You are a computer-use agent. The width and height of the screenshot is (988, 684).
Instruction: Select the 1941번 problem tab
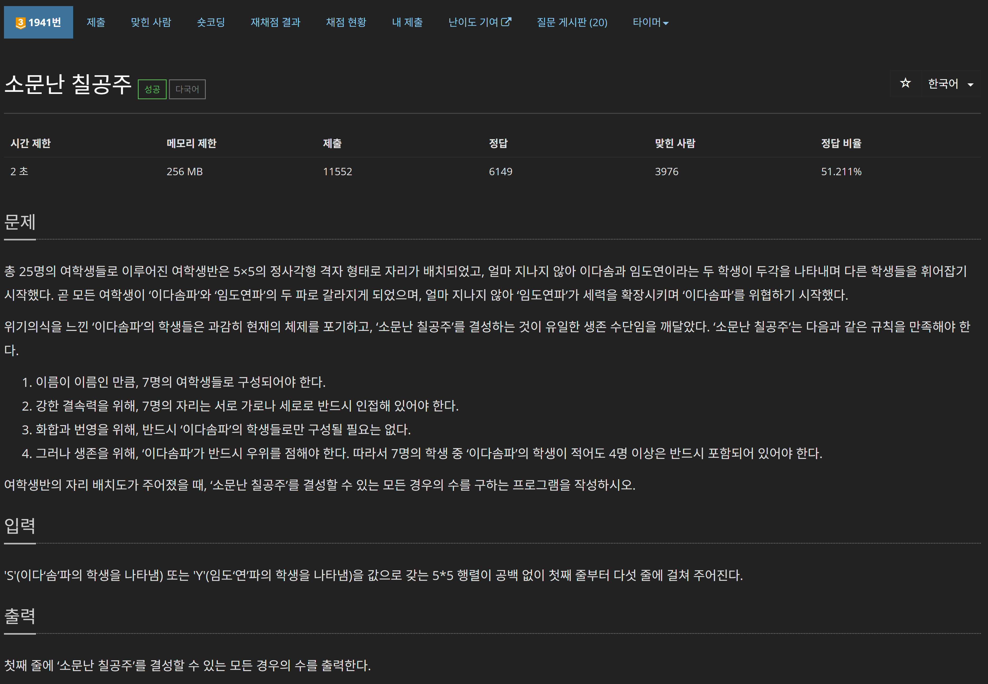pos(39,22)
